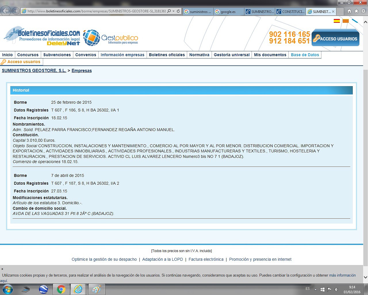Show hidden tray icons with the arrow
Viewport: 368px width, 295px height.
point(315,289)
